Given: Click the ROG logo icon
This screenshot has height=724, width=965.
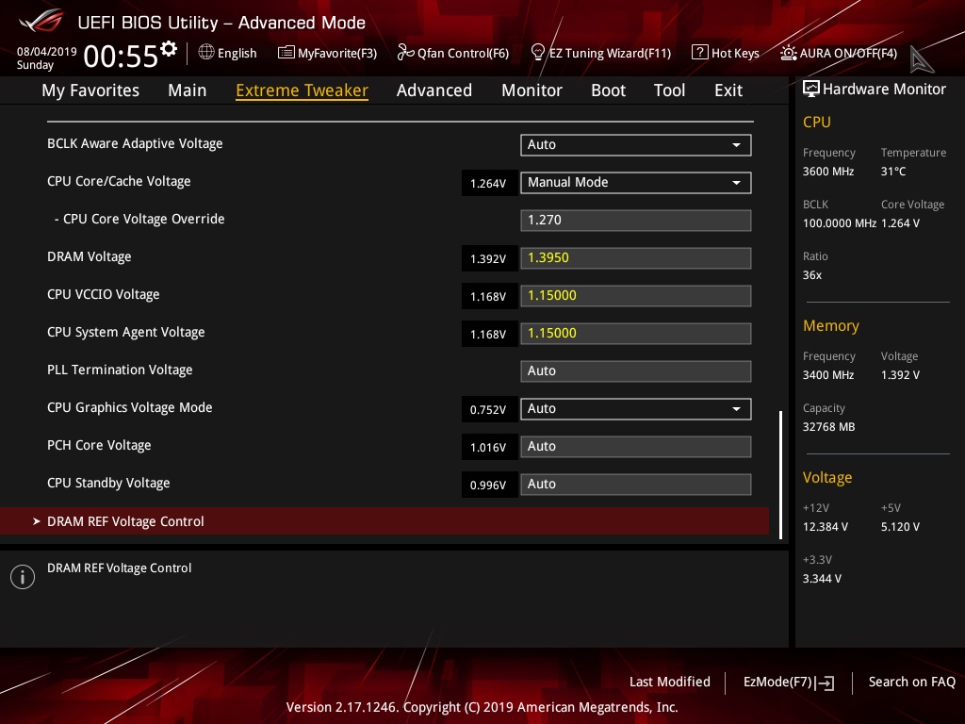Looking at the screenshot, I should 41,22.
